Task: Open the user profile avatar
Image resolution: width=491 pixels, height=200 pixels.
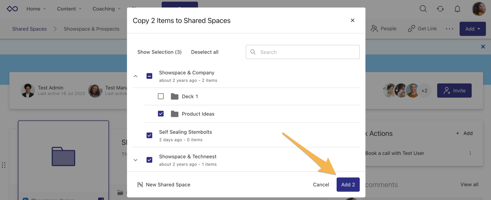Action: pos(479,9)
